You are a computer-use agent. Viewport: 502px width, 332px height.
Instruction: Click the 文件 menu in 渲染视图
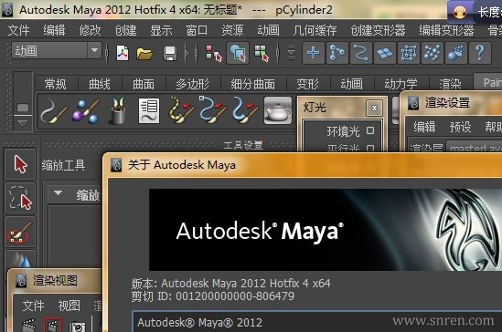[33, 306]
